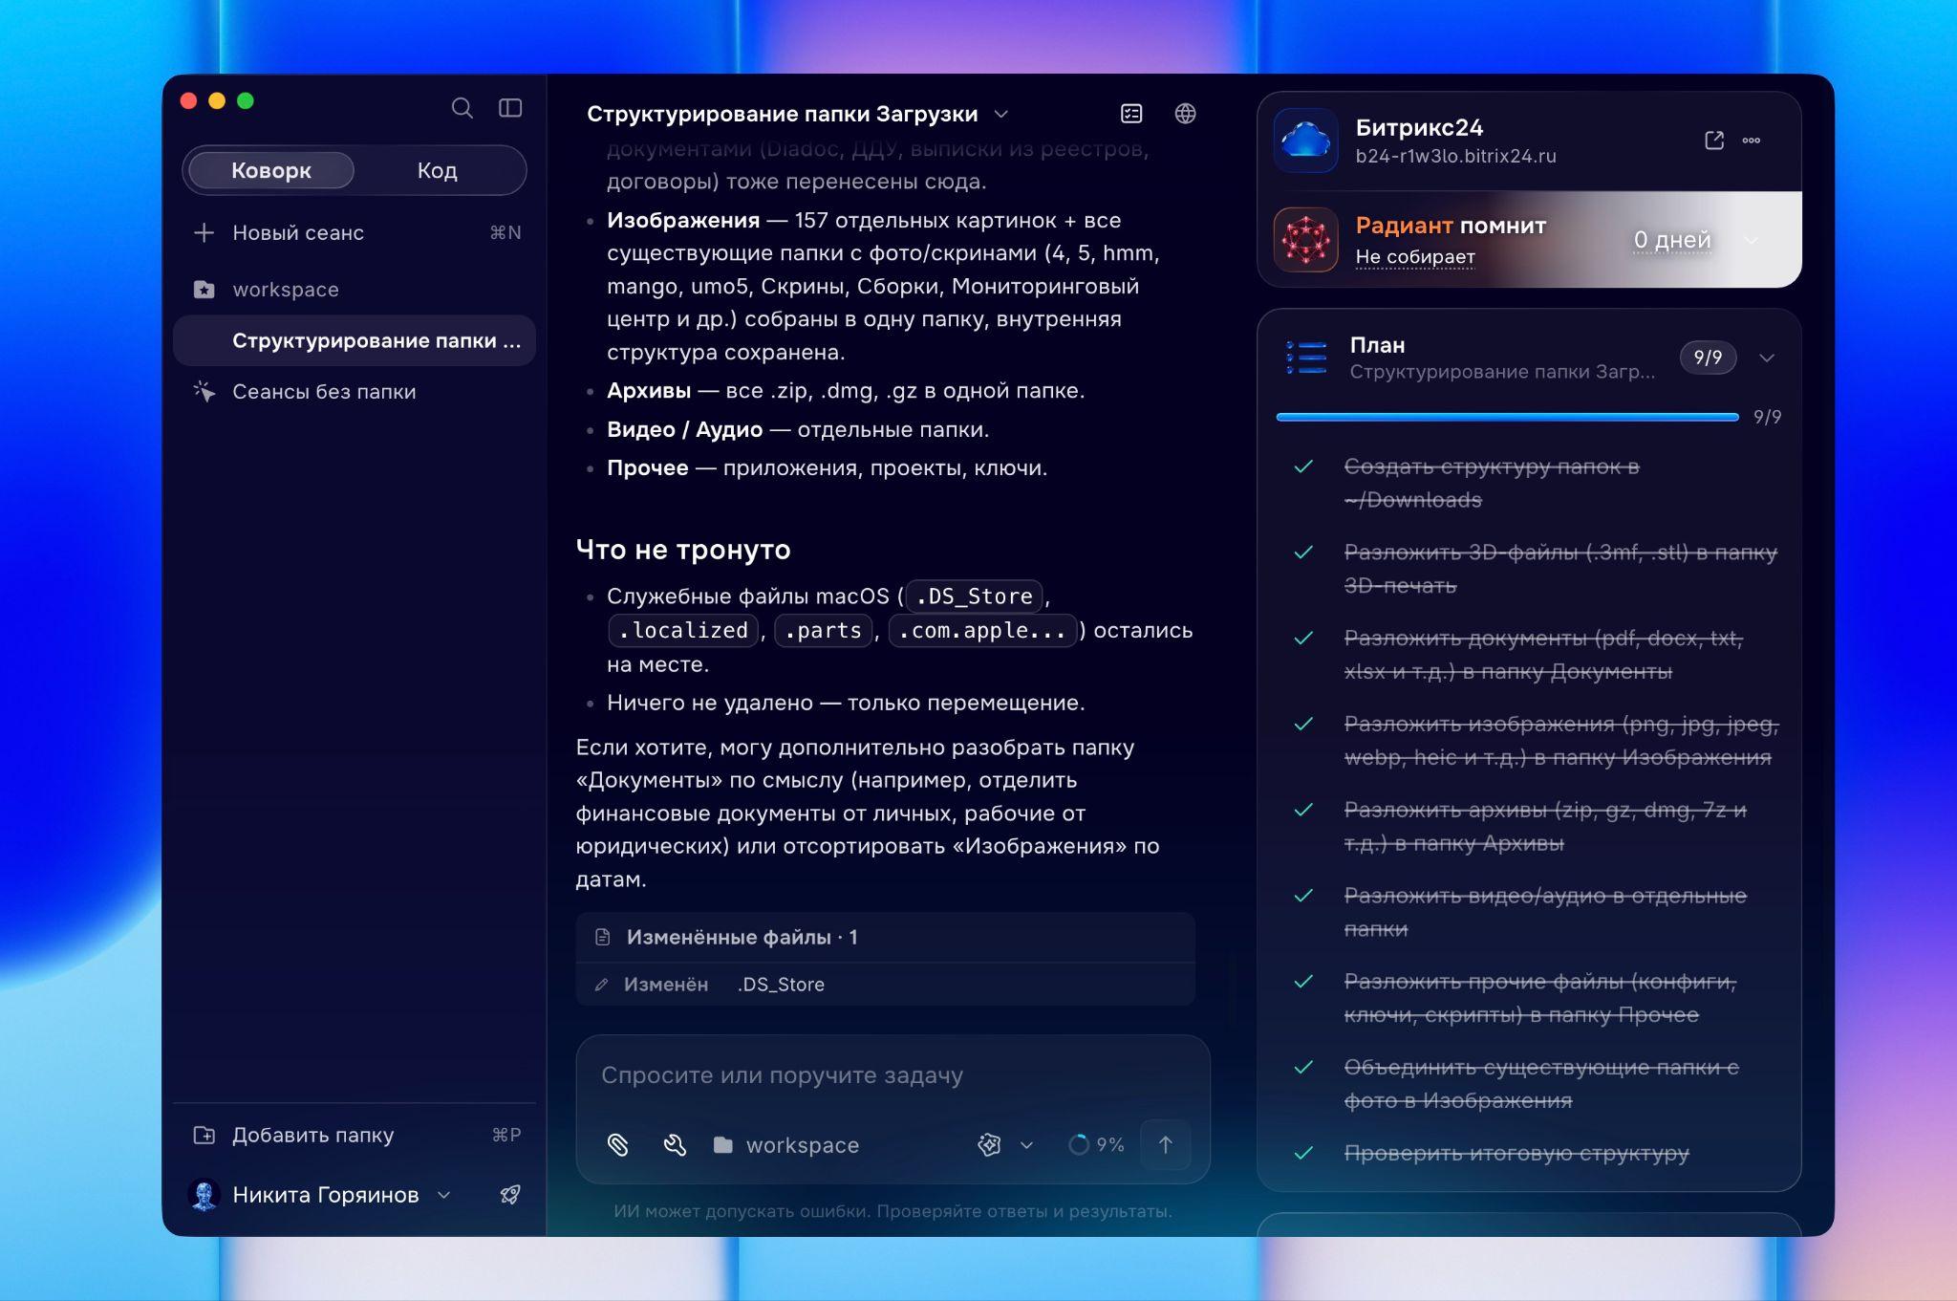The image size is (1957, 1301).
Task: Click the План list icon
Action: (x=1305, y=358)
